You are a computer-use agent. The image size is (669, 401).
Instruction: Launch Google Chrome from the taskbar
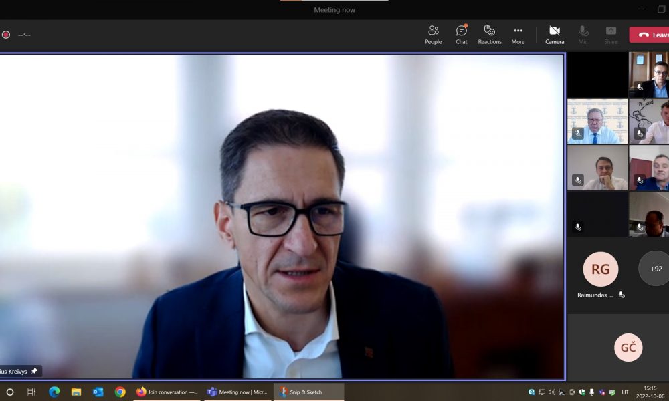click(120, 392)
